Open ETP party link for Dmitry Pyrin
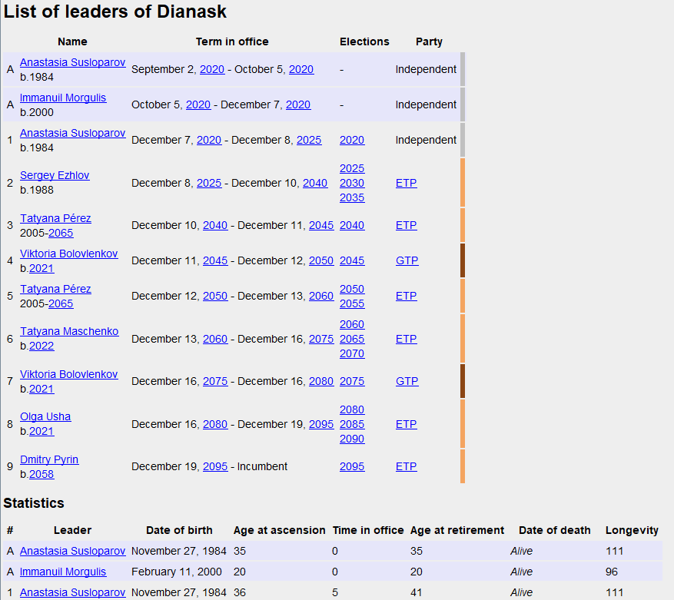 407,466
